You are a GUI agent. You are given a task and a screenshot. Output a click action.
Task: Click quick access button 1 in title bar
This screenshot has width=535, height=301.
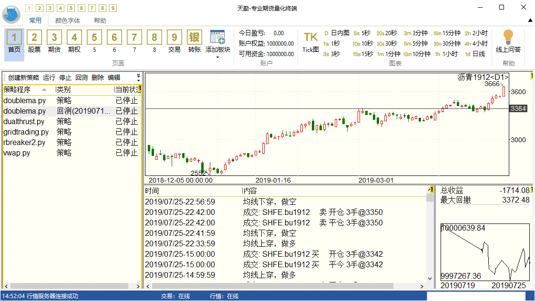pyautogui.click(x=30, y=8)
